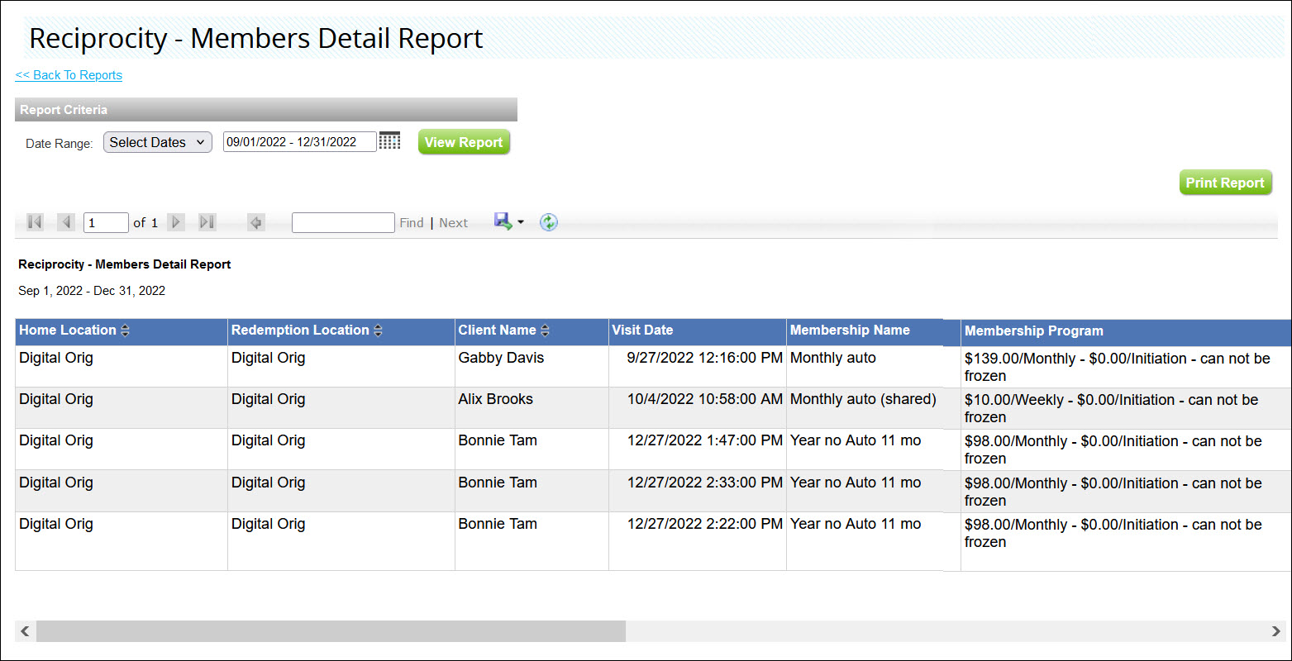Click the Report Criteria section header

click(266, 110)
